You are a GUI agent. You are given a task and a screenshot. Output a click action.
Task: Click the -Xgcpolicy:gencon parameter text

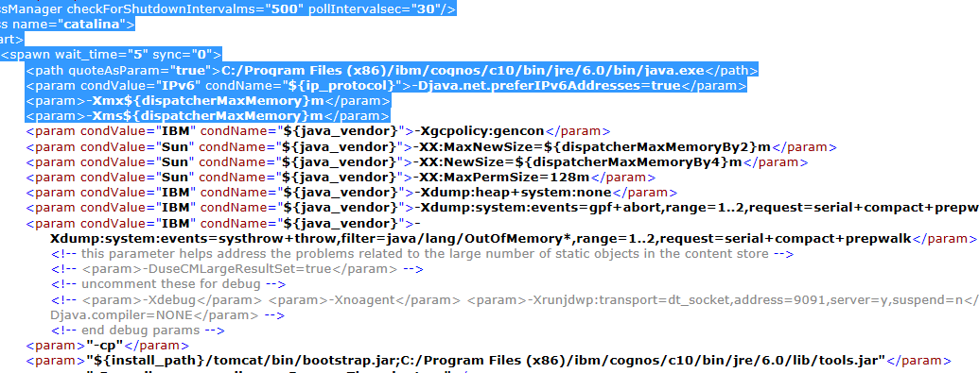click(481, 131)
